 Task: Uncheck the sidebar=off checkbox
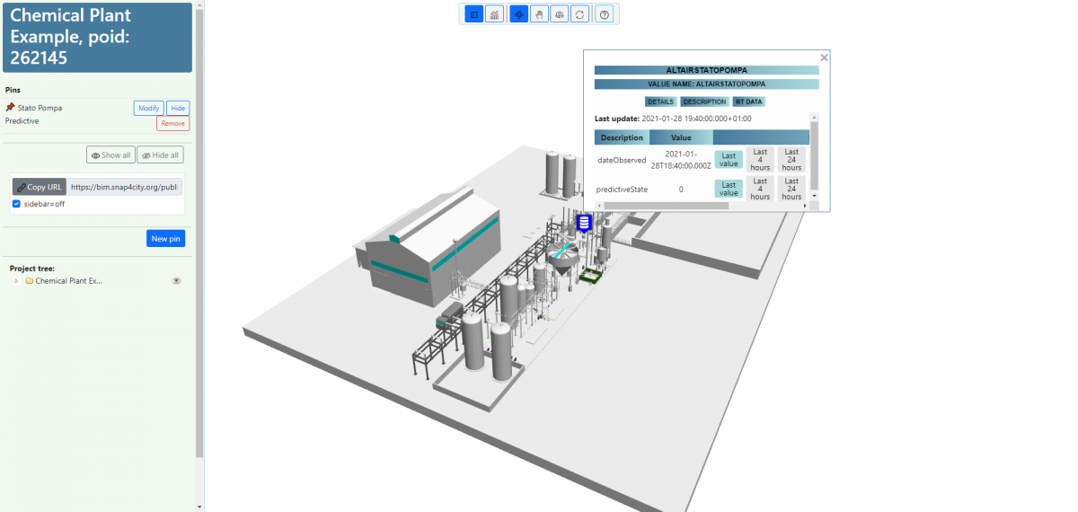pos(16,204)
